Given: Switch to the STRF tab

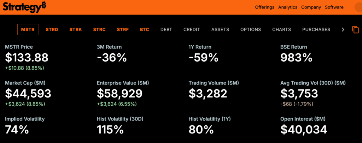Looking at the screenshot, I should pos(123,30).
